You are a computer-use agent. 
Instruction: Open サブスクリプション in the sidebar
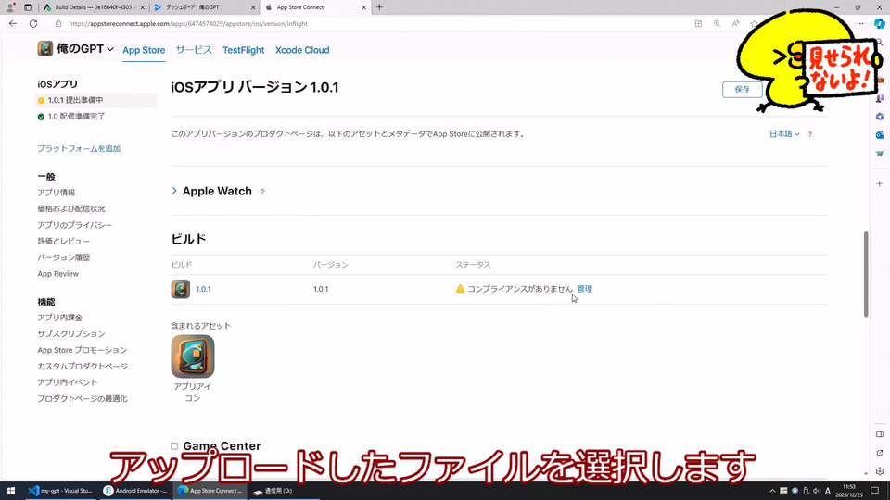coord(71,334)
